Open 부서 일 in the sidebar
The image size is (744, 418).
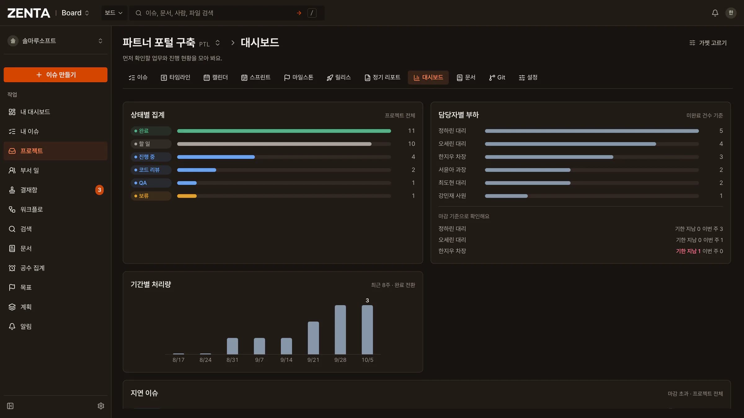coord(55,170)
